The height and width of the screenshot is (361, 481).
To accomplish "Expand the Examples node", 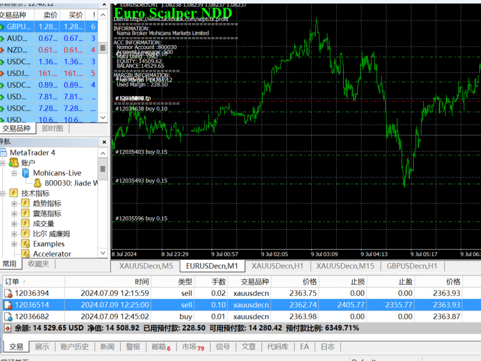I will [14, 244].
